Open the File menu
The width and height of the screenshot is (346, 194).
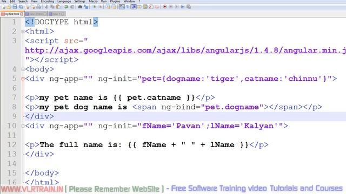click(x=4, y=1)
